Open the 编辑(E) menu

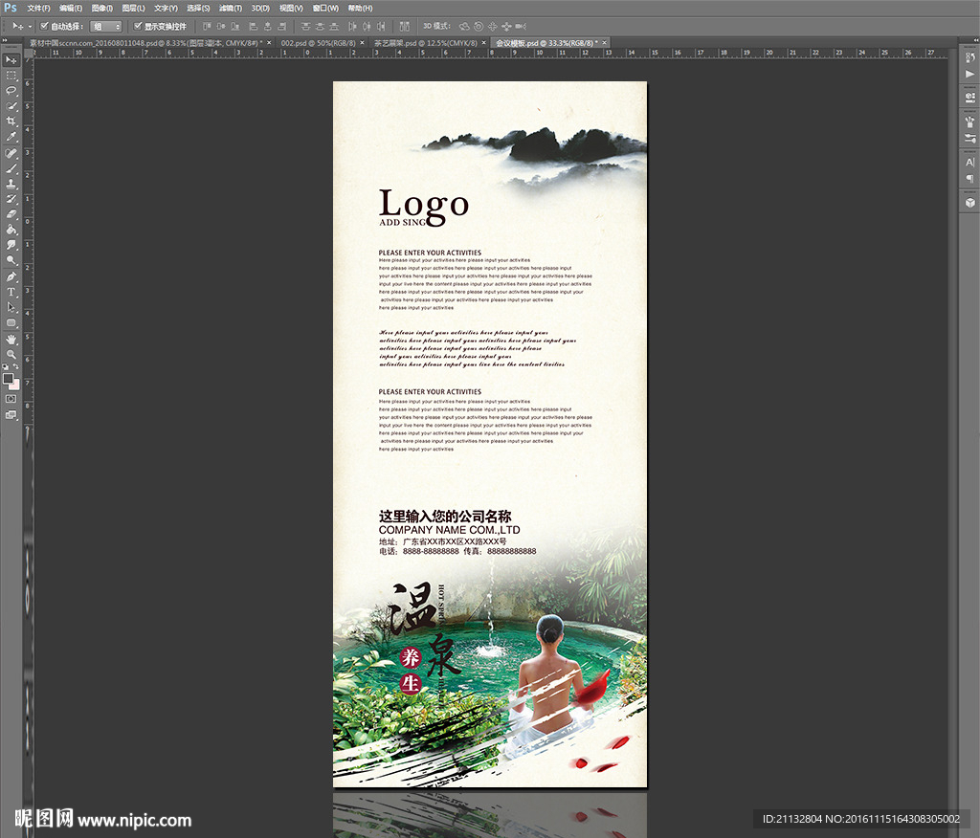pos(71,8)
